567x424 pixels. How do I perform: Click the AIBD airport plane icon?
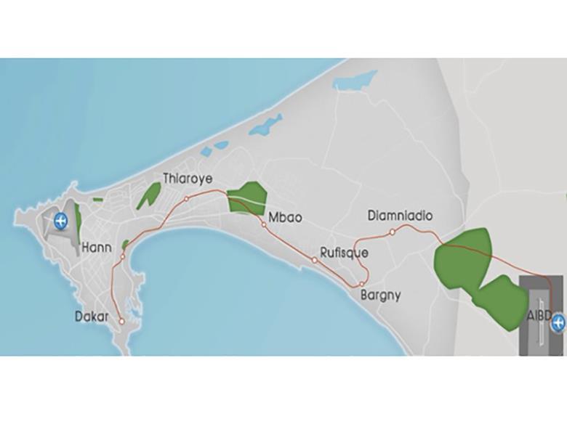coord(558,322)
